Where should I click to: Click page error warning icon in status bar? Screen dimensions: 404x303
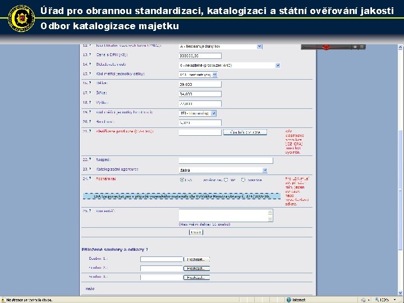(x=3, y=300)
